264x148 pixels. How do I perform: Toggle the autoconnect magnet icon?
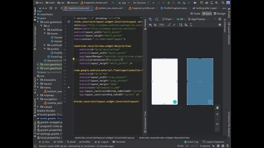pos(155,25)
